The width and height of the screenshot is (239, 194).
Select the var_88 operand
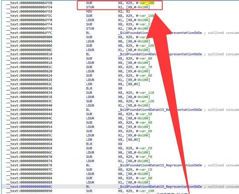(x=146, y=75)
